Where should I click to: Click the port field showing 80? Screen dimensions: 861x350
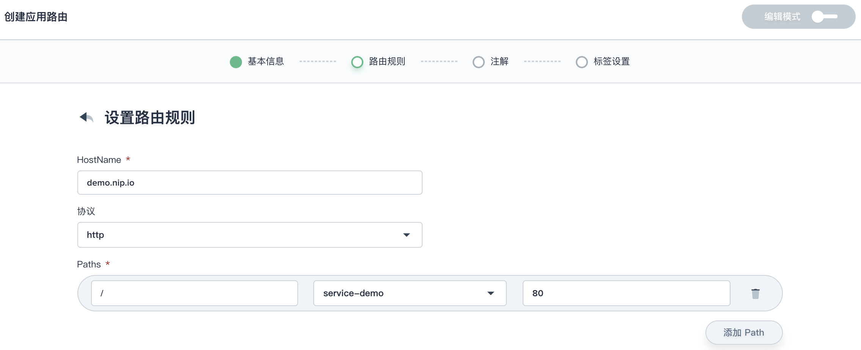point(626,293)
